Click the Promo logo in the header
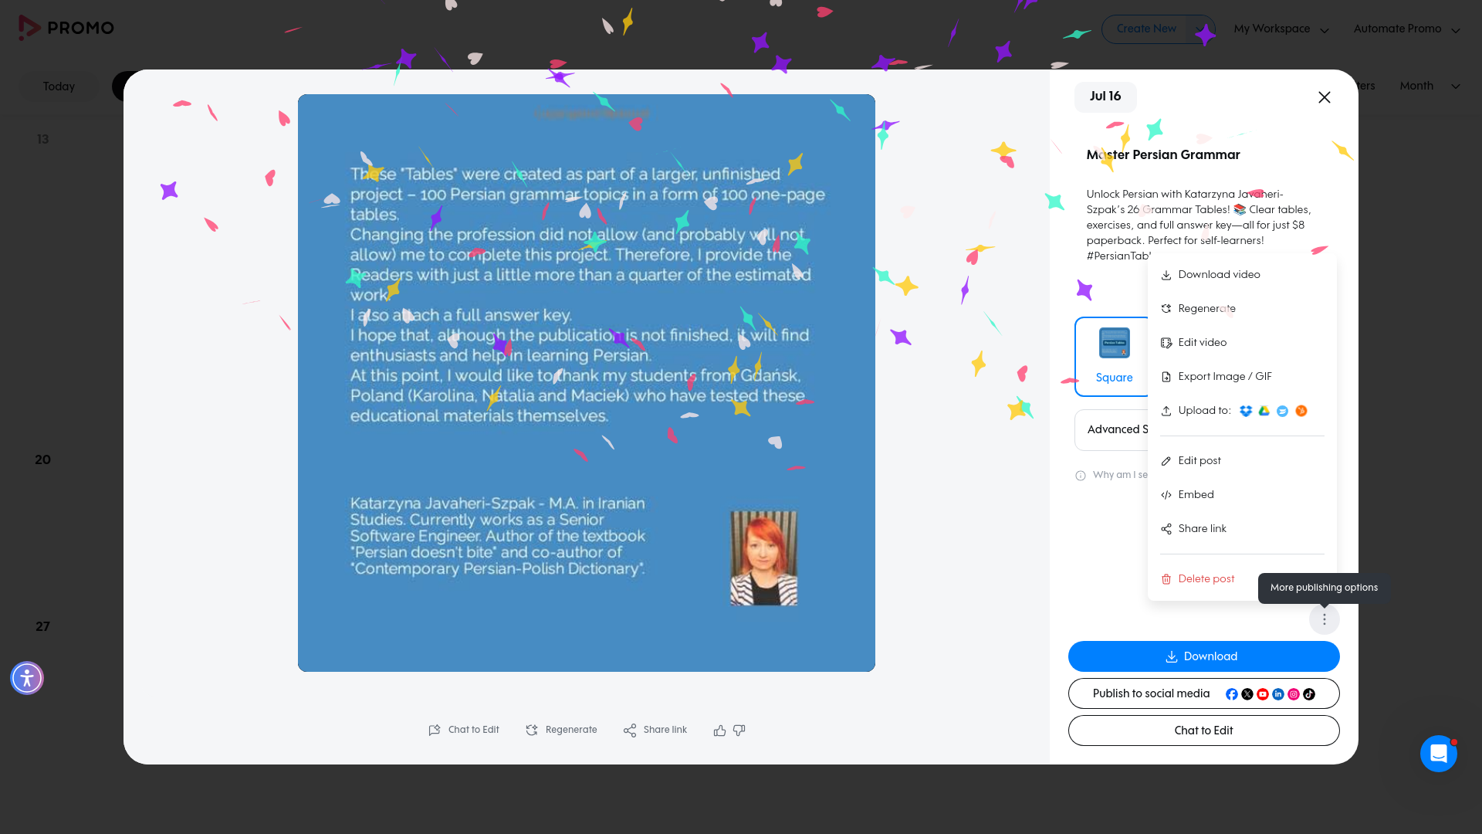 coord(66,28)
